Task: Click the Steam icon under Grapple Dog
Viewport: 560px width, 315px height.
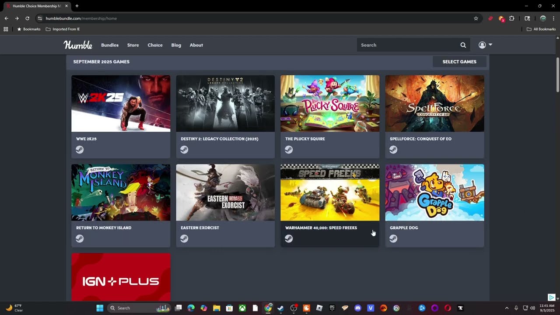Action: [393, 238]
